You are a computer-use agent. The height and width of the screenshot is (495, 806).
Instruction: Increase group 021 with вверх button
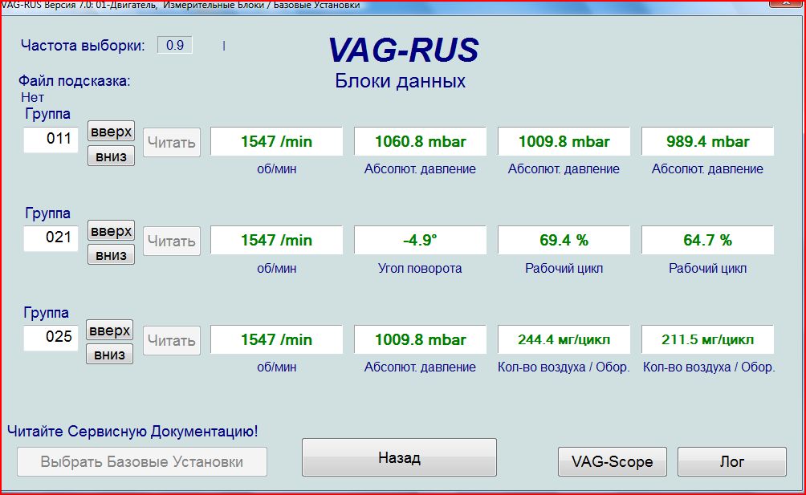click(111, 231)
